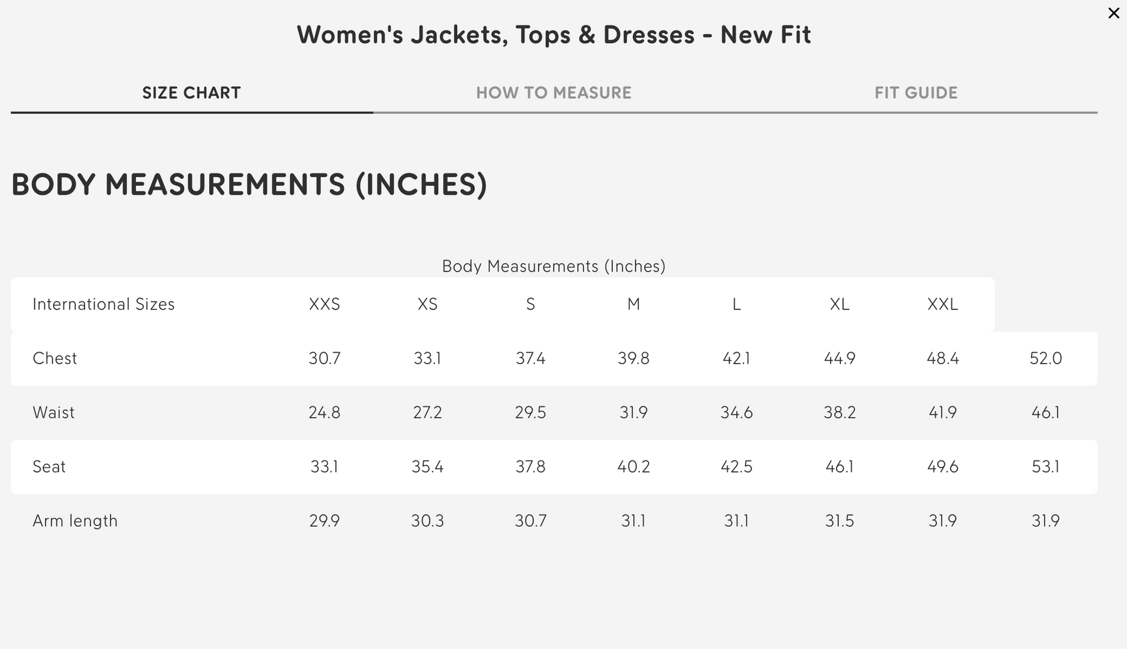This screenshot has height=649, width=1127.
Task: Click the XS size column header
Action: pos(428,304)
